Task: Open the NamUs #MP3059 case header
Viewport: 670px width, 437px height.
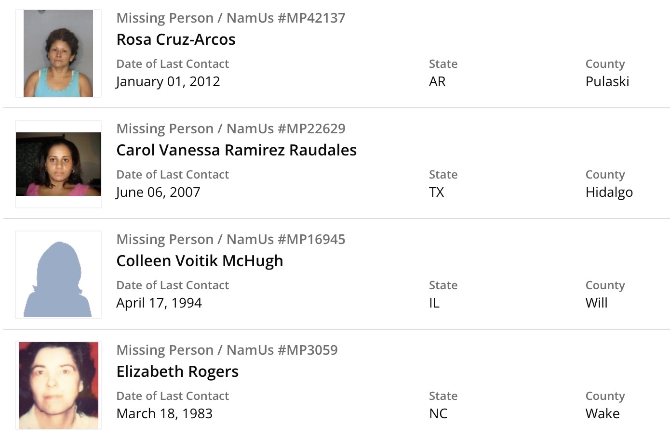Action: (227, 350)
